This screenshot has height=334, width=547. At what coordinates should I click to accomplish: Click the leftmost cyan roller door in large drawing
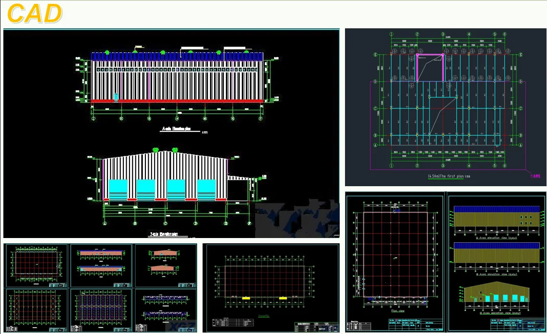tap(118, 189)
